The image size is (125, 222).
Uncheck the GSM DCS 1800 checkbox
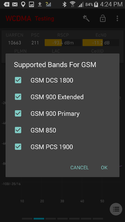pyautogui.click(x=18, y=80)
